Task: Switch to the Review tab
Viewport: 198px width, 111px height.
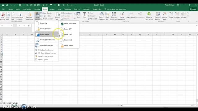Action: click(x=52, y=9)
